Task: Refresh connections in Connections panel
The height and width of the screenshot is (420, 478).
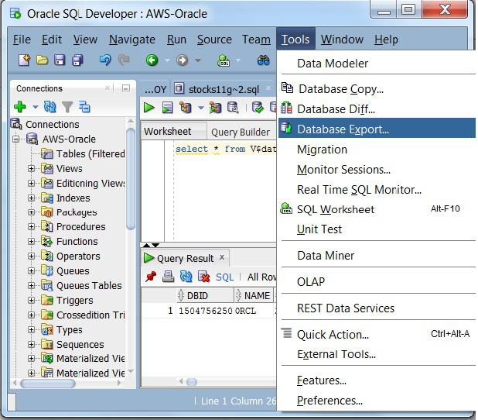Action: 50,107
